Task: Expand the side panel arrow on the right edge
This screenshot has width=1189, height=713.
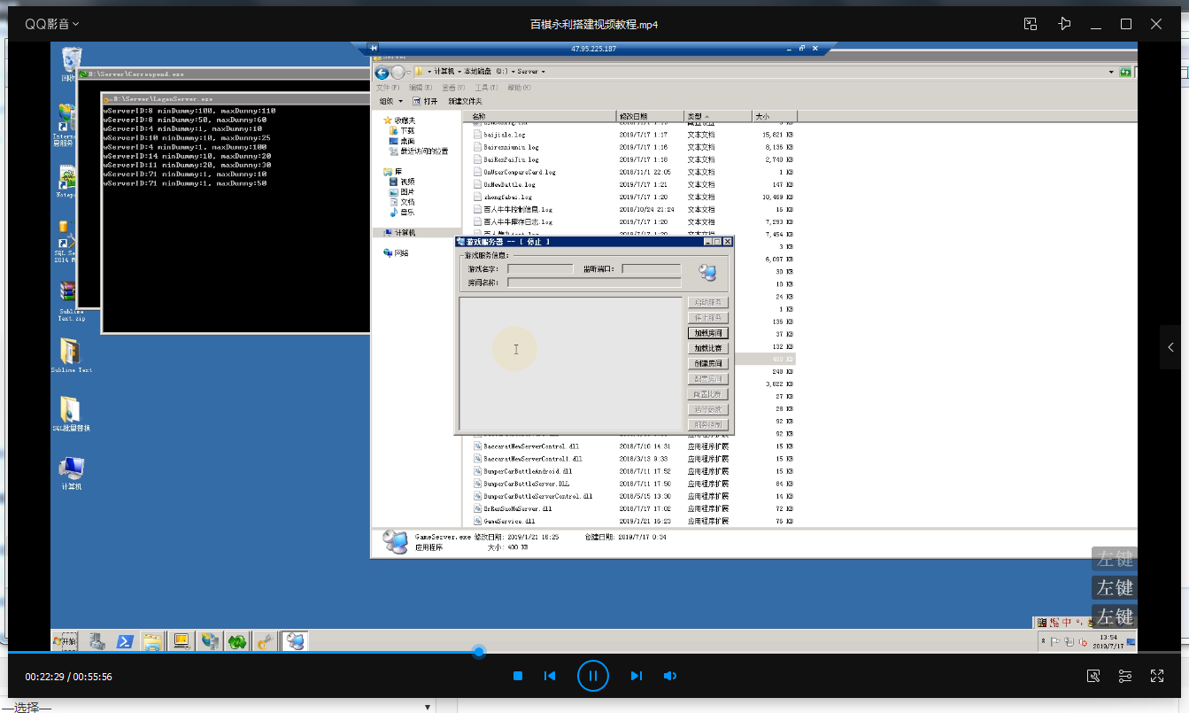Action: [1171, 347]
